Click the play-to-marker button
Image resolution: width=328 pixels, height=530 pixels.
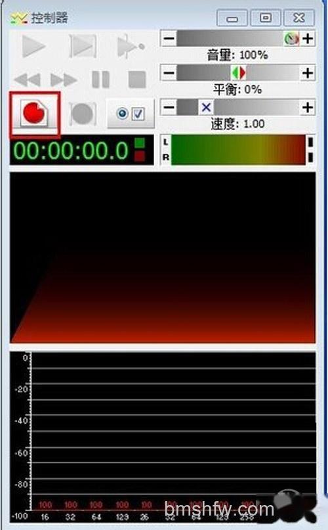pos(131,46)
